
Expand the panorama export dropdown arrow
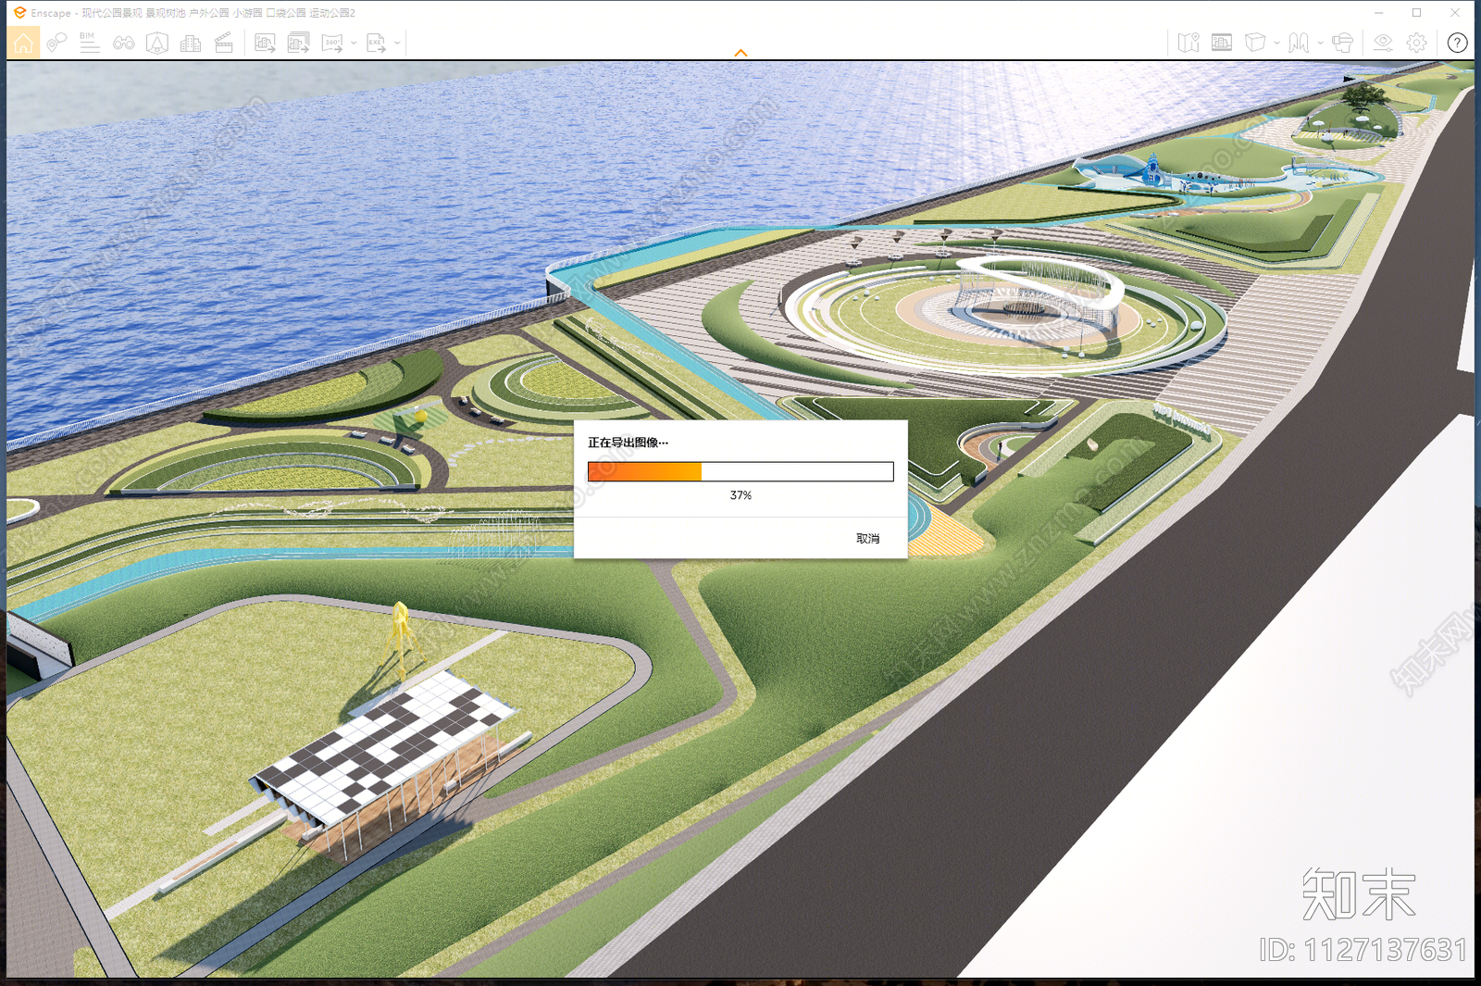click(x=354, y=43)
